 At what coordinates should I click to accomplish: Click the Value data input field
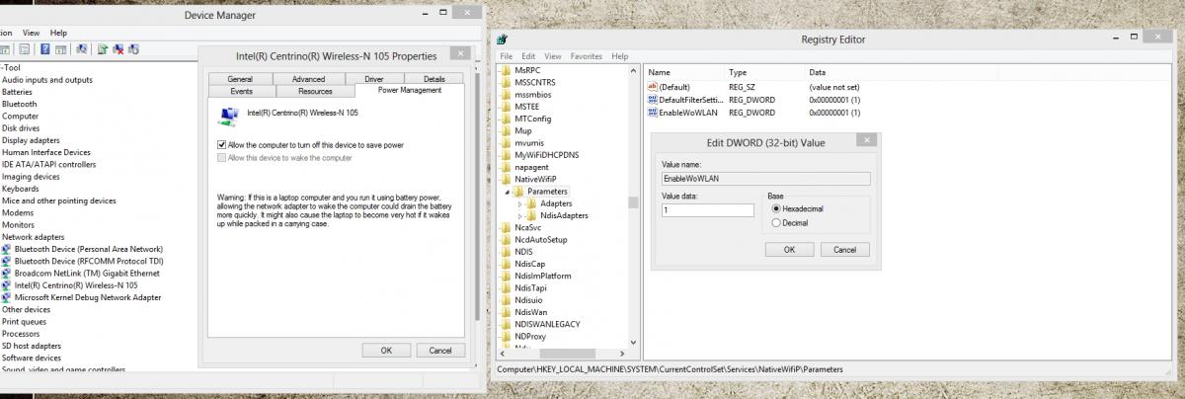707,210
